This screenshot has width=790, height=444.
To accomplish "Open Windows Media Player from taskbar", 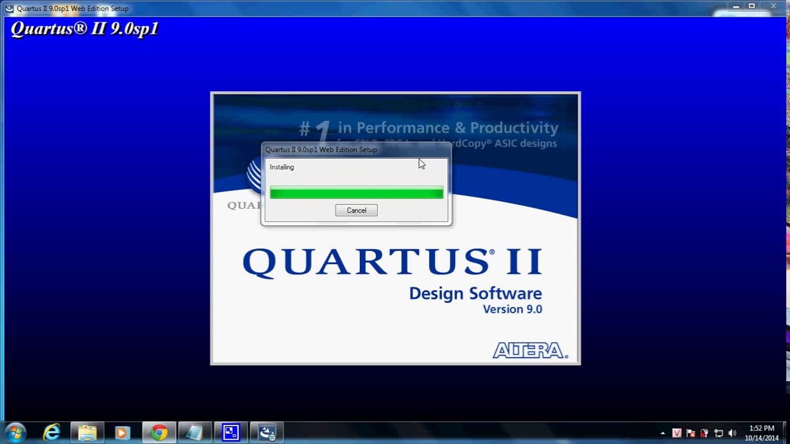I will point(122,433).
